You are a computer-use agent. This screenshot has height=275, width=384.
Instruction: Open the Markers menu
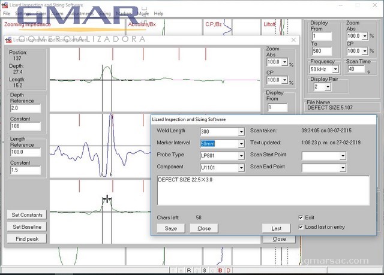(124, 13)
